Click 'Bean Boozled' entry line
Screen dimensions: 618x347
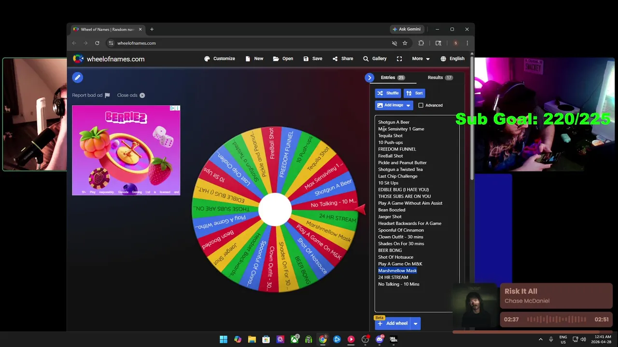pyautogui.click(x=392, y=210)
